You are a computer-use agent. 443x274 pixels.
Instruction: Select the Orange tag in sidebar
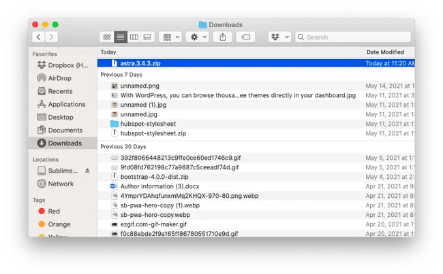[59, 224]
